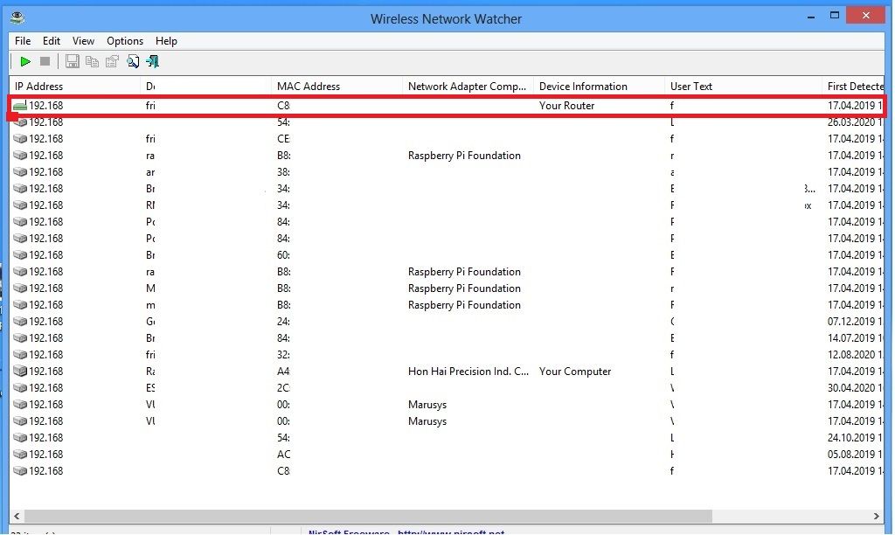This screenshot has width=895, height=535.
Task: Click the save selected items floppy icon
Action: (x=72, y=61)
